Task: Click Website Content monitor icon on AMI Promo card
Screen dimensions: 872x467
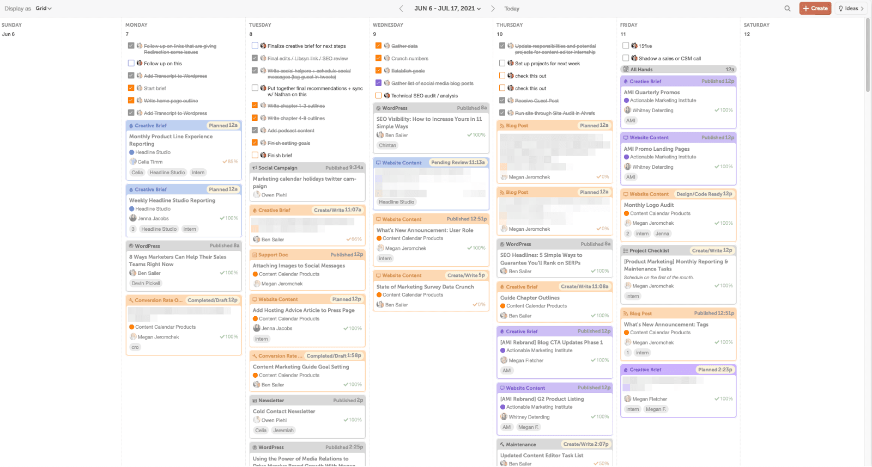Action: pos(626,138)
